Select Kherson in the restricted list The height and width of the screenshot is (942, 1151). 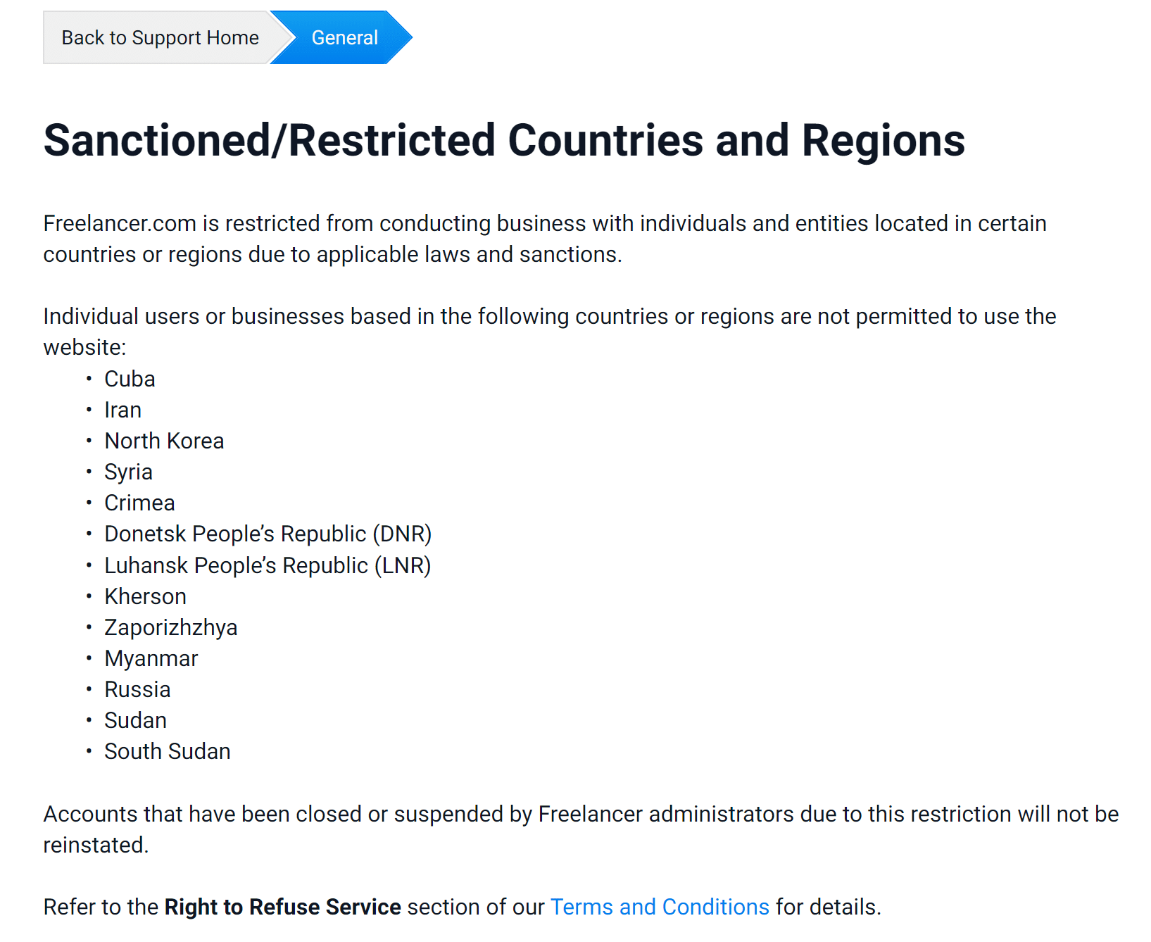145,596
